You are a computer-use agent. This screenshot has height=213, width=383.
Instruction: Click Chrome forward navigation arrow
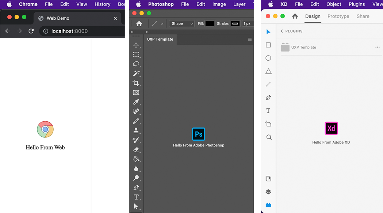[x=19, y=31]
